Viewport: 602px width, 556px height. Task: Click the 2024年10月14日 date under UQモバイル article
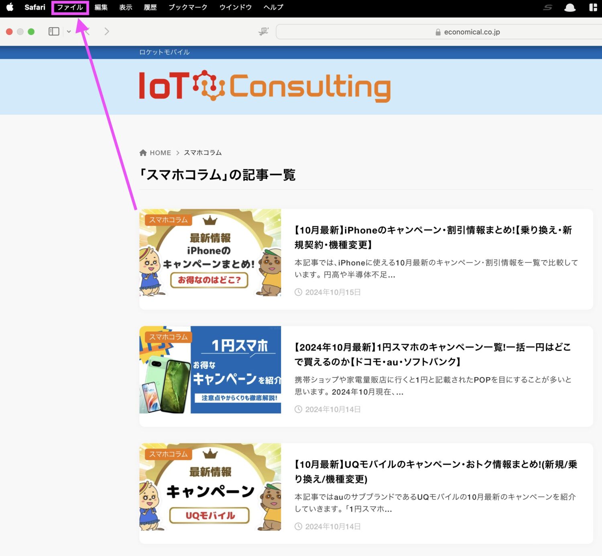333,526
